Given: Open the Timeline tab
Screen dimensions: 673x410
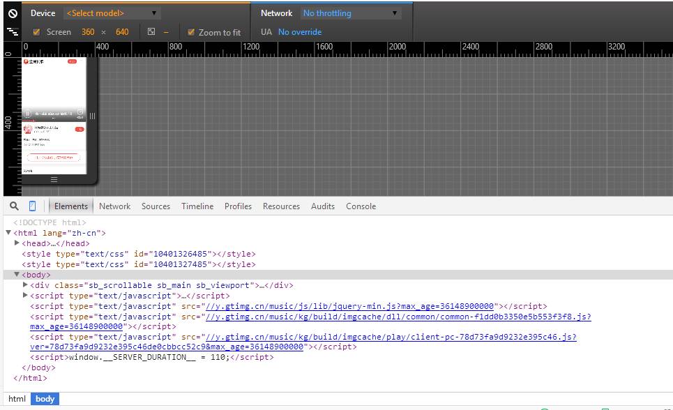Looking at the screenshot, I should [197, 206].
